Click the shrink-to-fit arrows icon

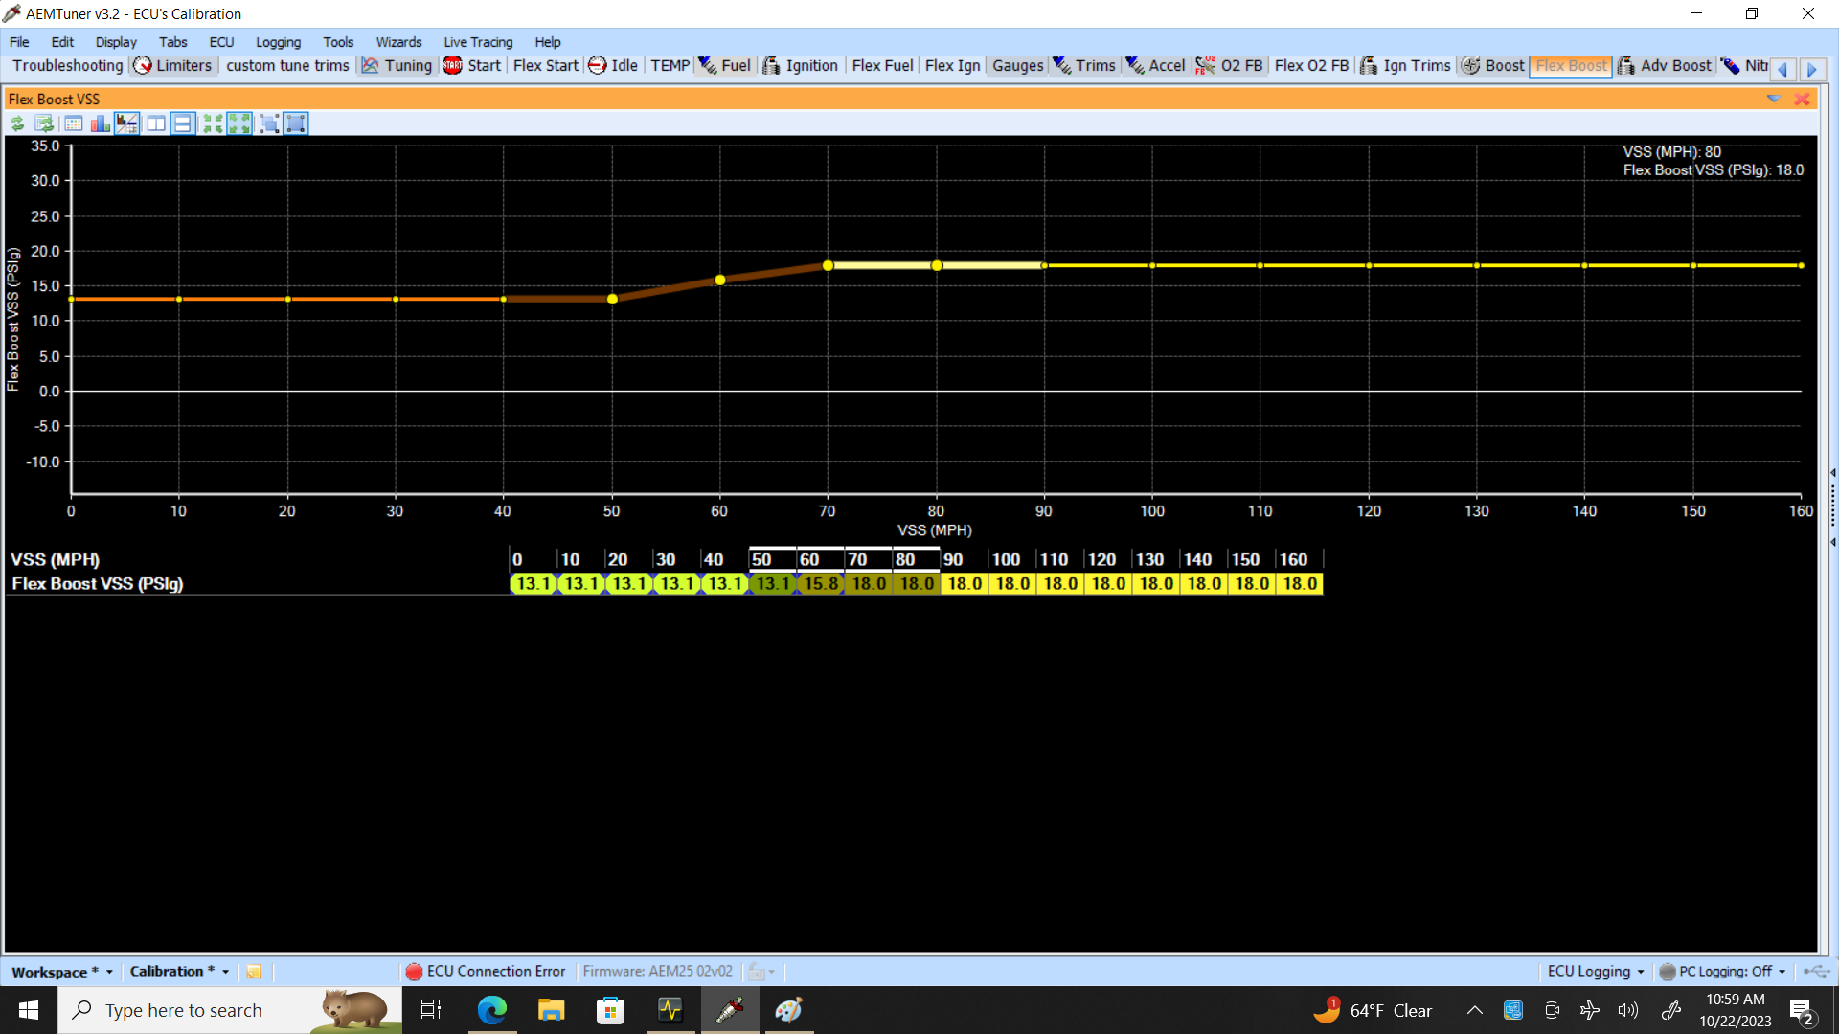212,124
